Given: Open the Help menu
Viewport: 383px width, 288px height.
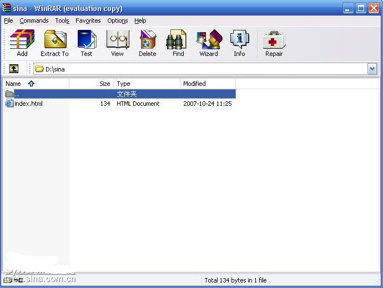Looking at the screenshot, I should pos(140,20).
